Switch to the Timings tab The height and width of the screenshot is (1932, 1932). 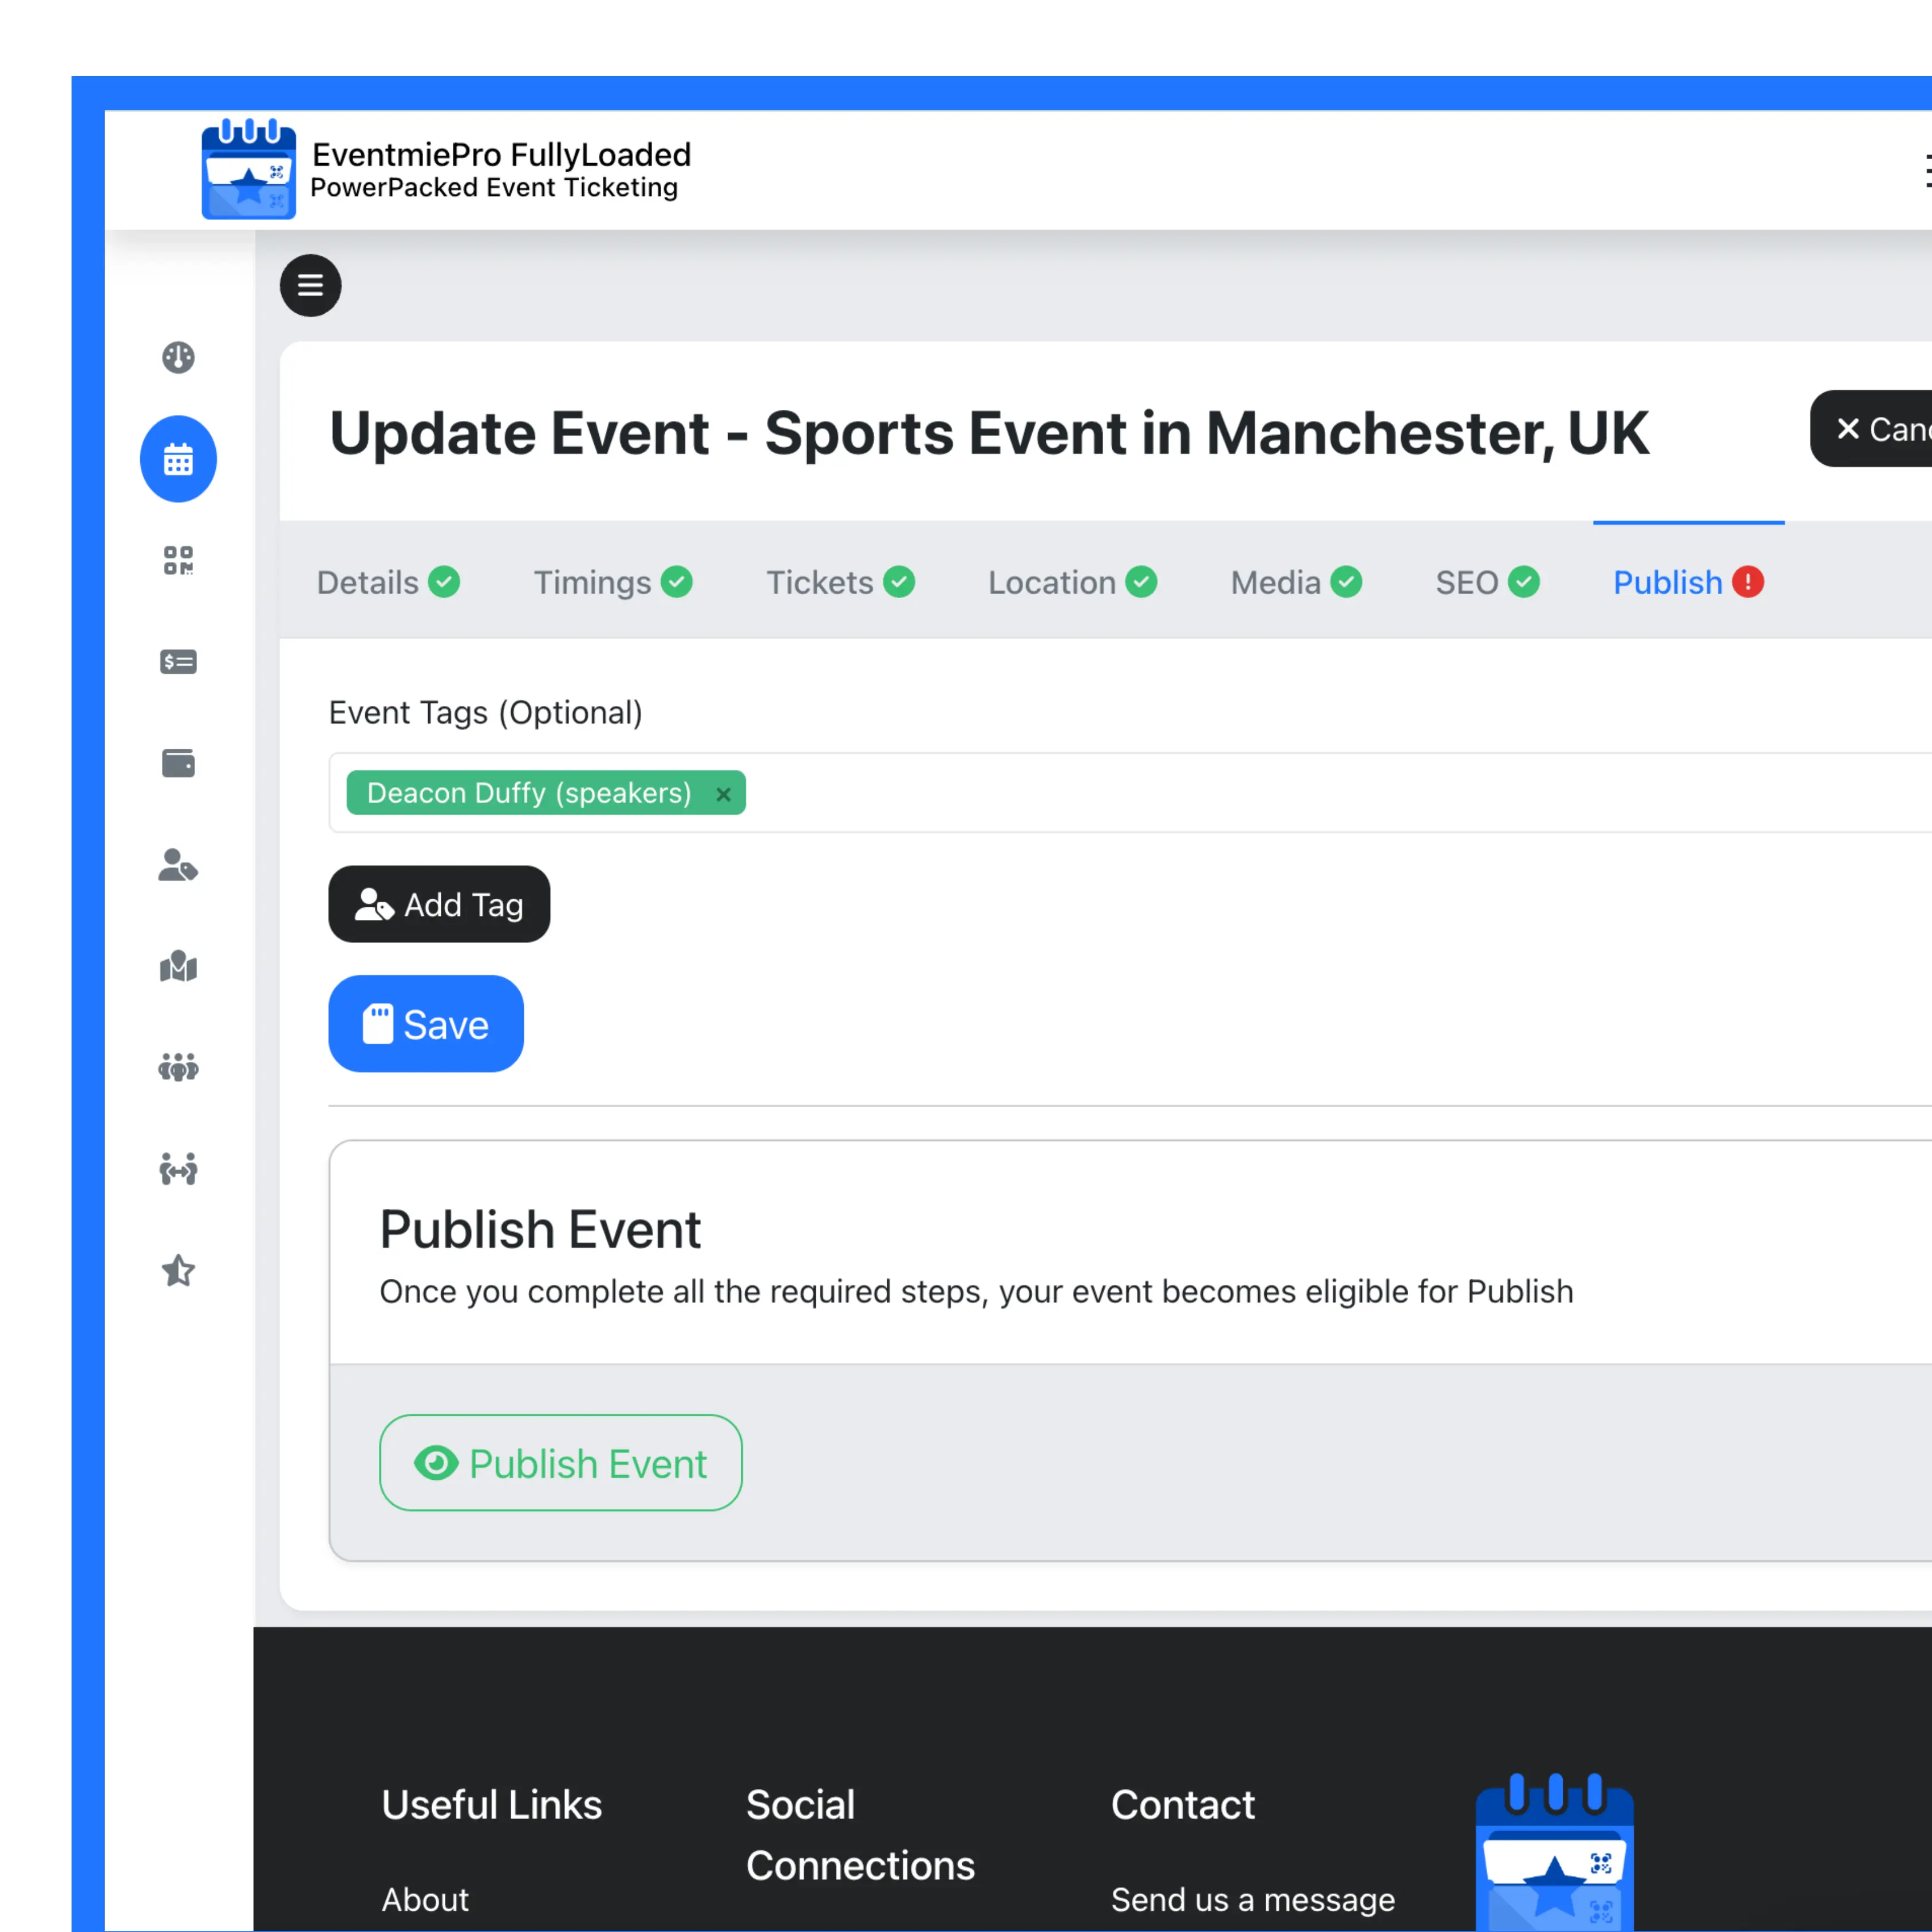[x=613, y=582]
